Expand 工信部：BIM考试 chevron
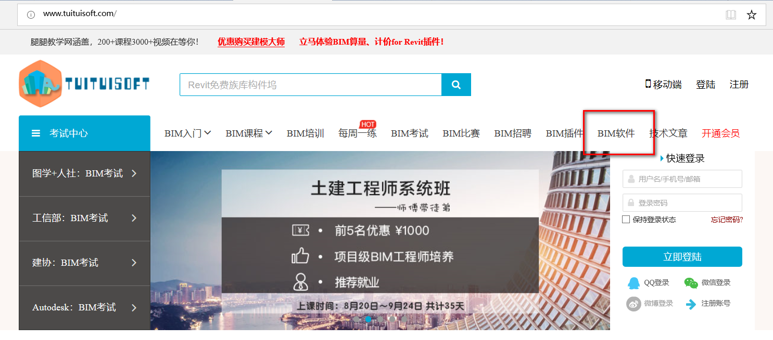The image size is (773, 340). pyautogui.click(x=134, y=218)
